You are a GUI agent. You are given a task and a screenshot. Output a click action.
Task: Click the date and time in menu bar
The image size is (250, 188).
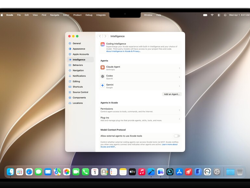(239, 15)
